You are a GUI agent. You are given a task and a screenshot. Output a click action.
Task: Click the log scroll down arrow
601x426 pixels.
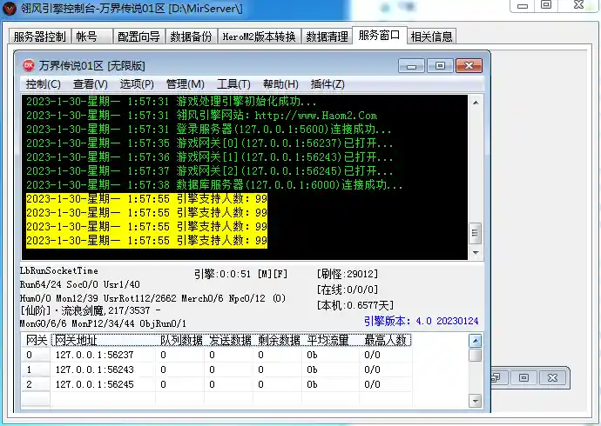476,252
